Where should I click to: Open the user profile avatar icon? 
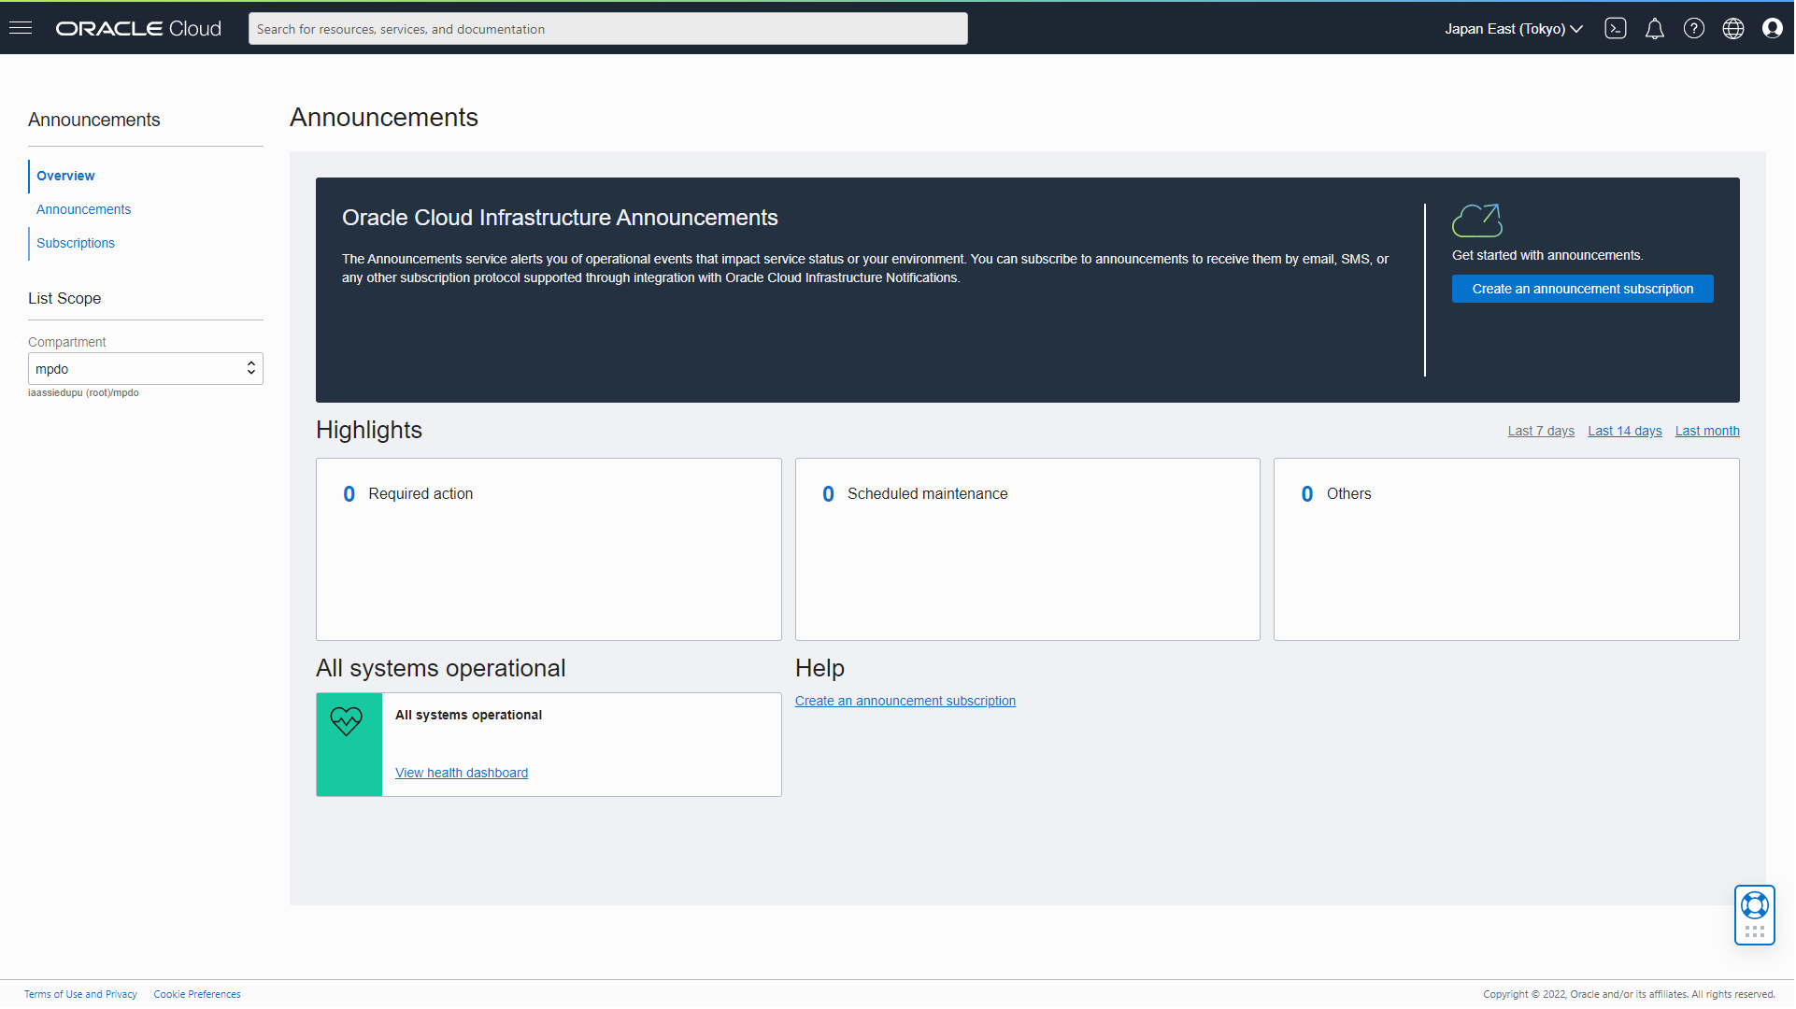(1774, 29)
